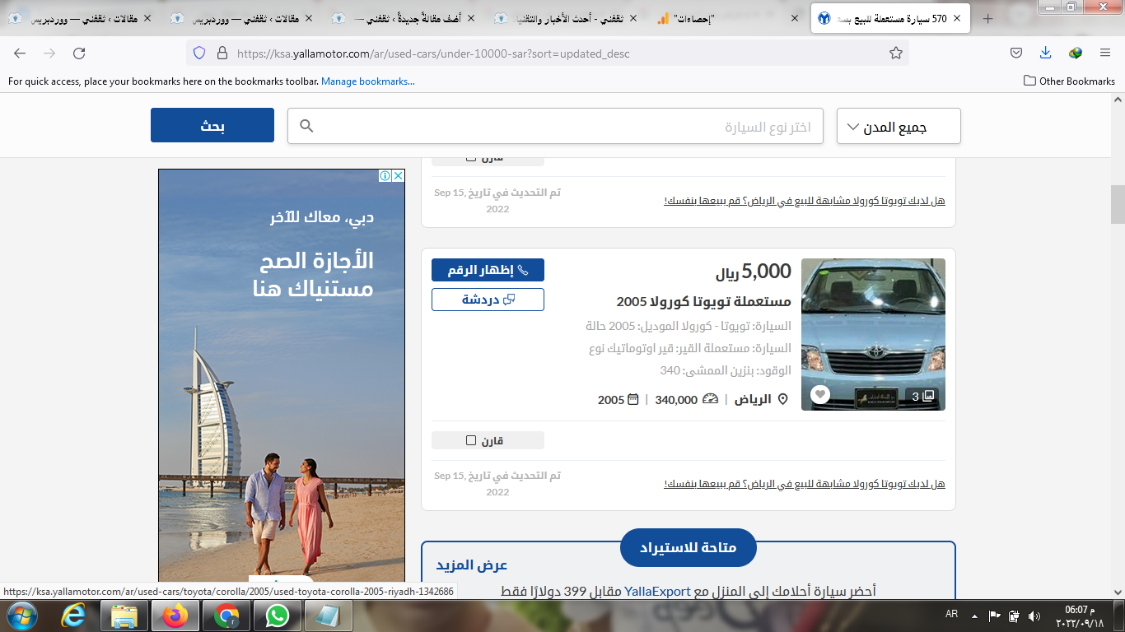The width and height of the screenshot is (1125, 632).
Task: Click the page vertical scrollbar thumb
Action: [x=1118, y=204]
